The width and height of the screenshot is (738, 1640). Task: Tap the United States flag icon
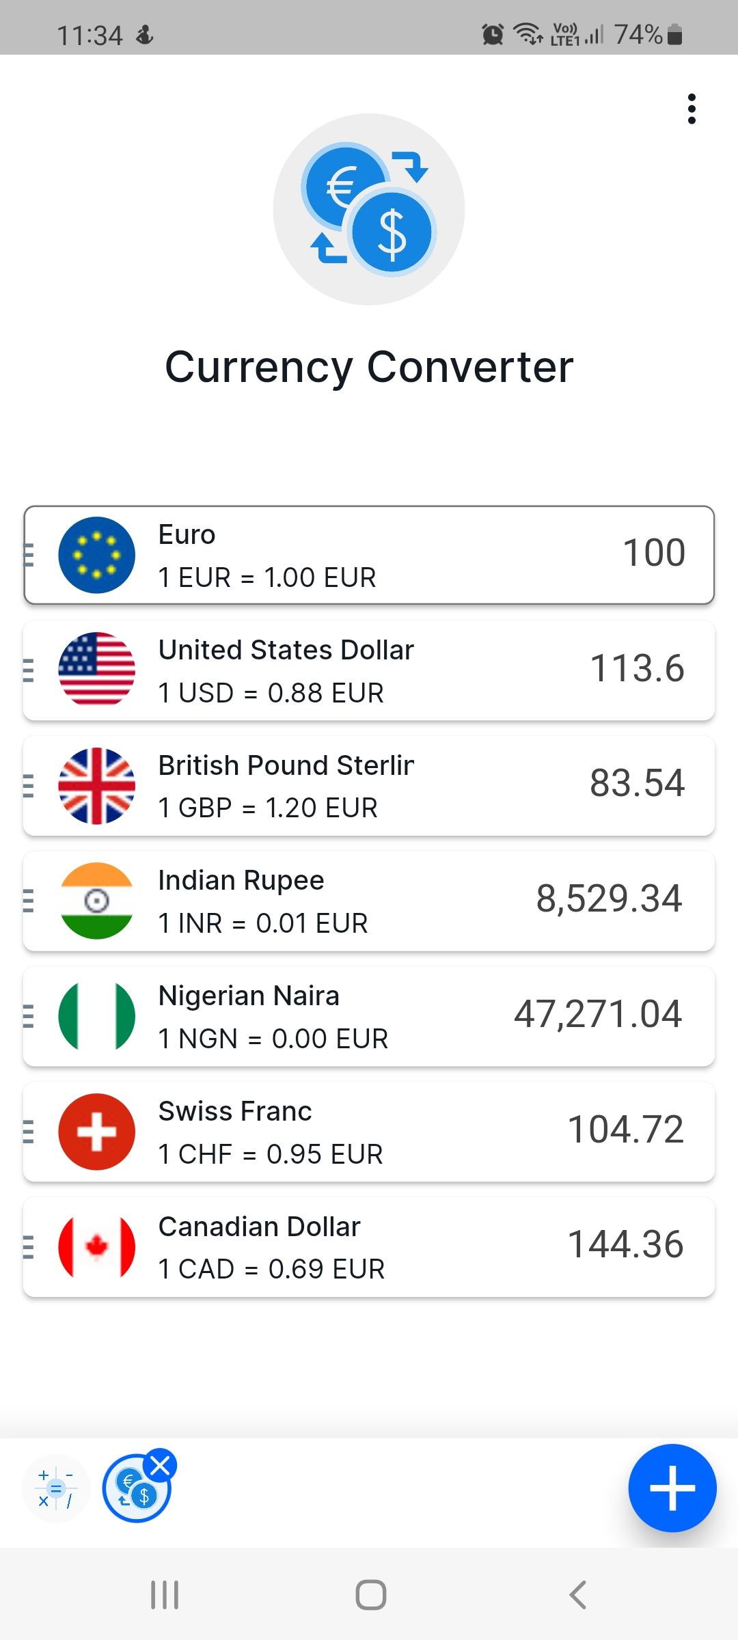(97, 670)
